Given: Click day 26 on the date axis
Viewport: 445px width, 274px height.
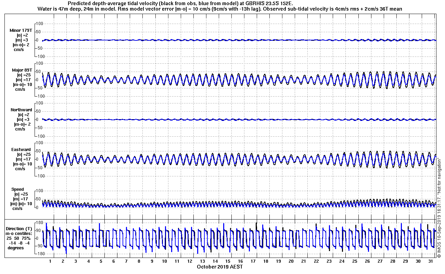Looking at the screenshot, I should (367, 261).
